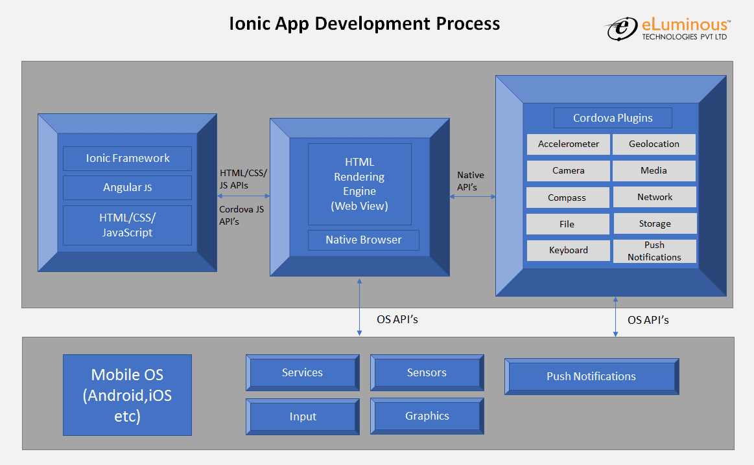Click the Accelerometer plugin
This screenshot has width=754, height=465.
[x=568, y=144]
